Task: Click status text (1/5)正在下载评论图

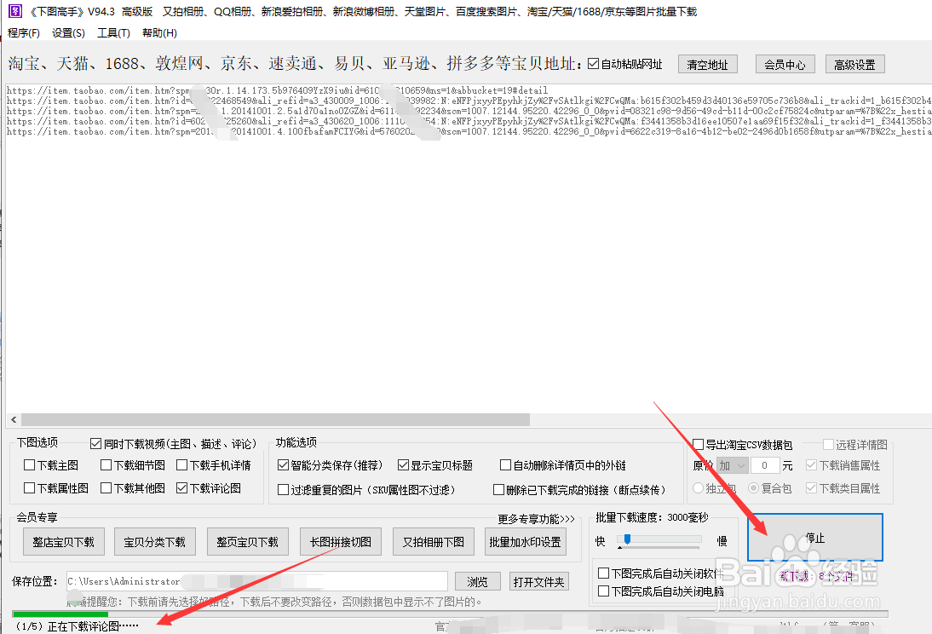Action: click(77, 626)
